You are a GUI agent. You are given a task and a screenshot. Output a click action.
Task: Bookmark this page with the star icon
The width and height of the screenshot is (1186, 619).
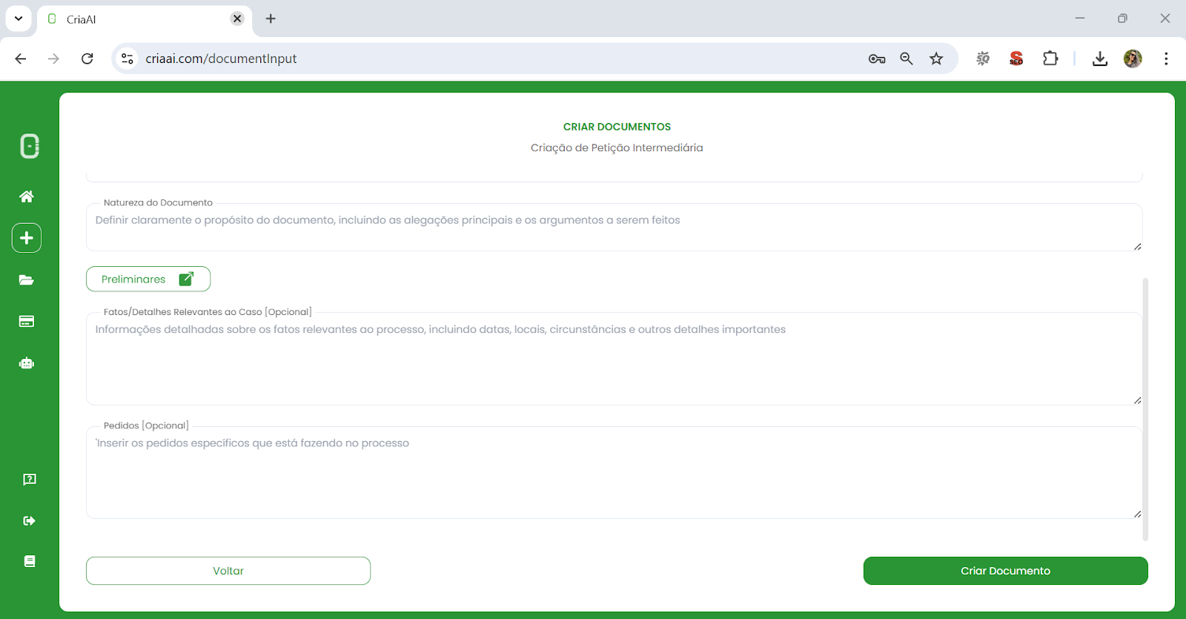coord(936,59)
